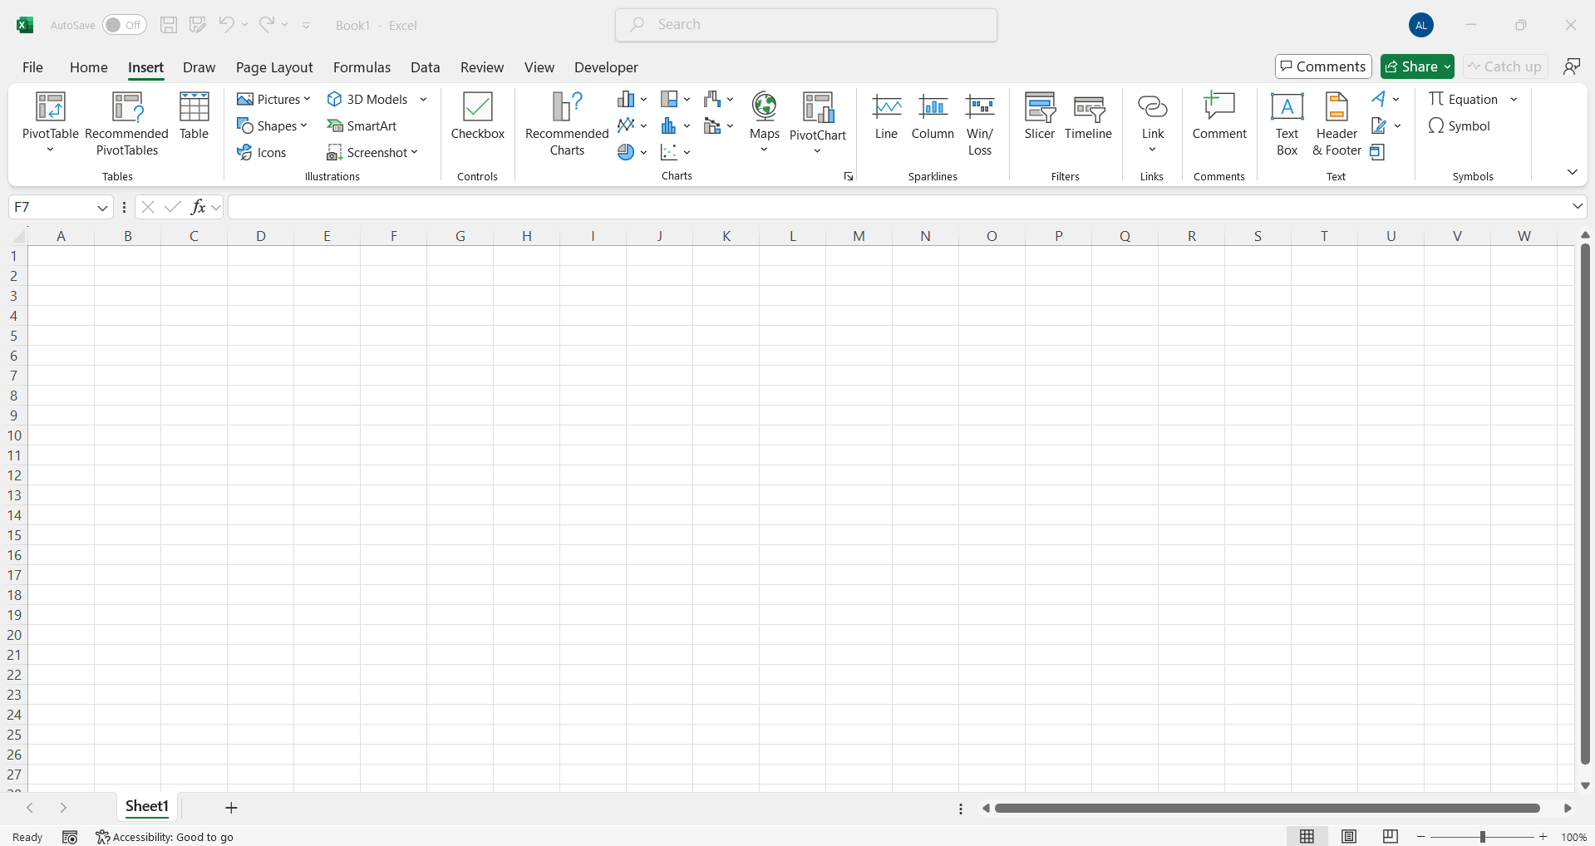This screenshot has height=846, width=1595.
Task: Switch to Page Layout view
Action: click(1349, 837)
